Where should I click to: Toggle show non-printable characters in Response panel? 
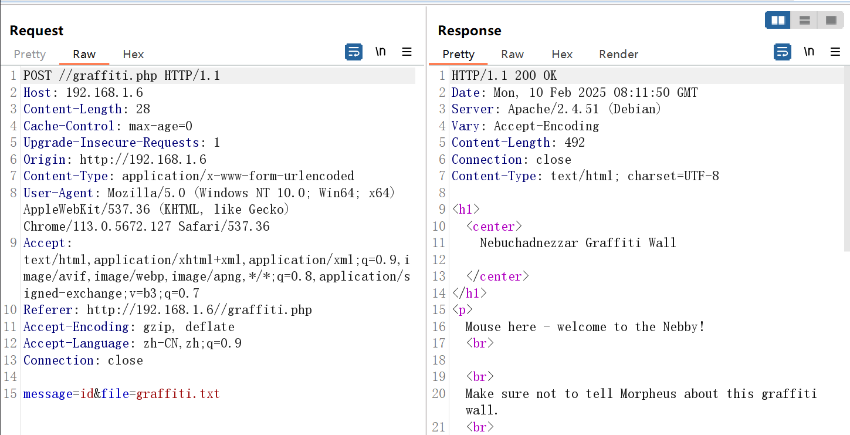[x=809, y=52]
